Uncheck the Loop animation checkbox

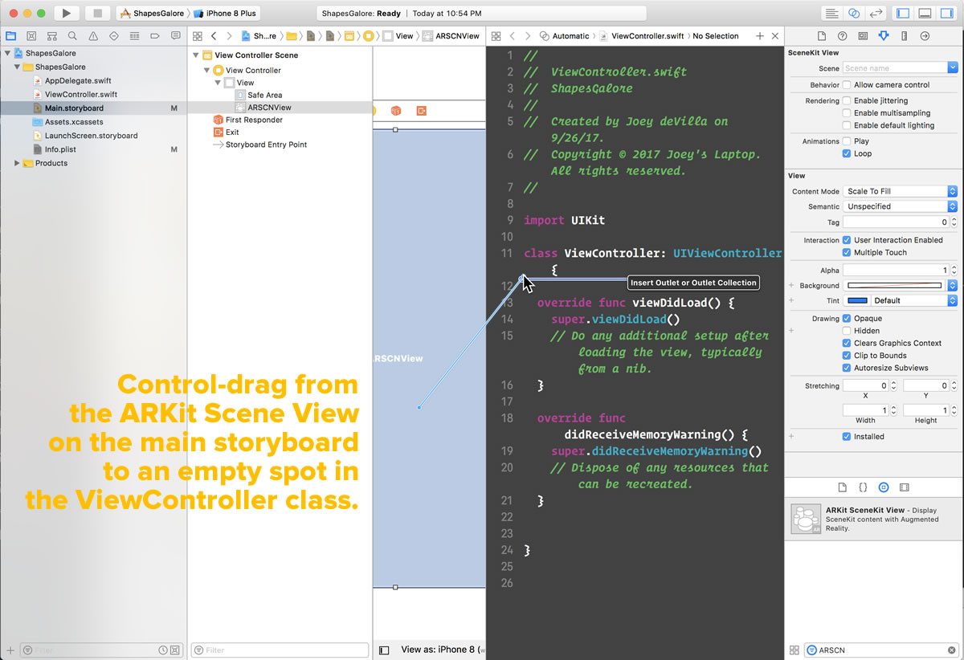click(847, 153)
